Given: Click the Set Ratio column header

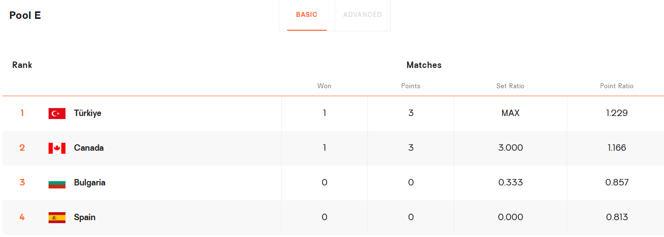Looking at the screenshot, I should point(510,86).
